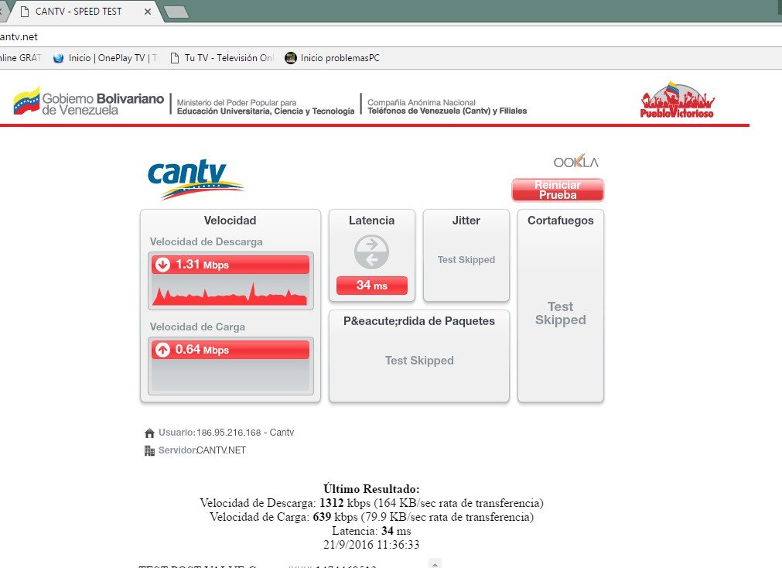This screenshot has height=568, width=782.
Task: Click the Usuario IP 186.95.216.168 text
Action: [245, 433]
